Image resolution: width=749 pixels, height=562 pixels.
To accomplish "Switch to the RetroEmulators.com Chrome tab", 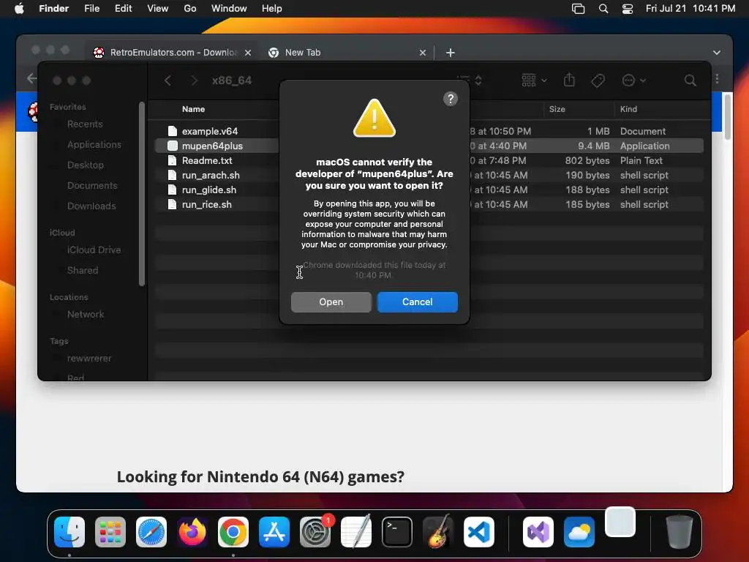I will click(172, 53).
